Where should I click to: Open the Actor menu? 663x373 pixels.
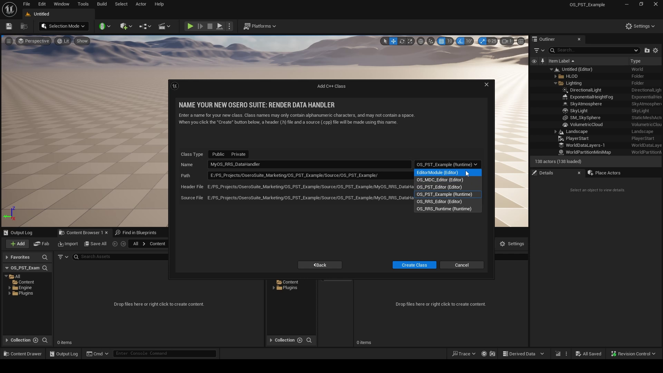coord(141,4)
